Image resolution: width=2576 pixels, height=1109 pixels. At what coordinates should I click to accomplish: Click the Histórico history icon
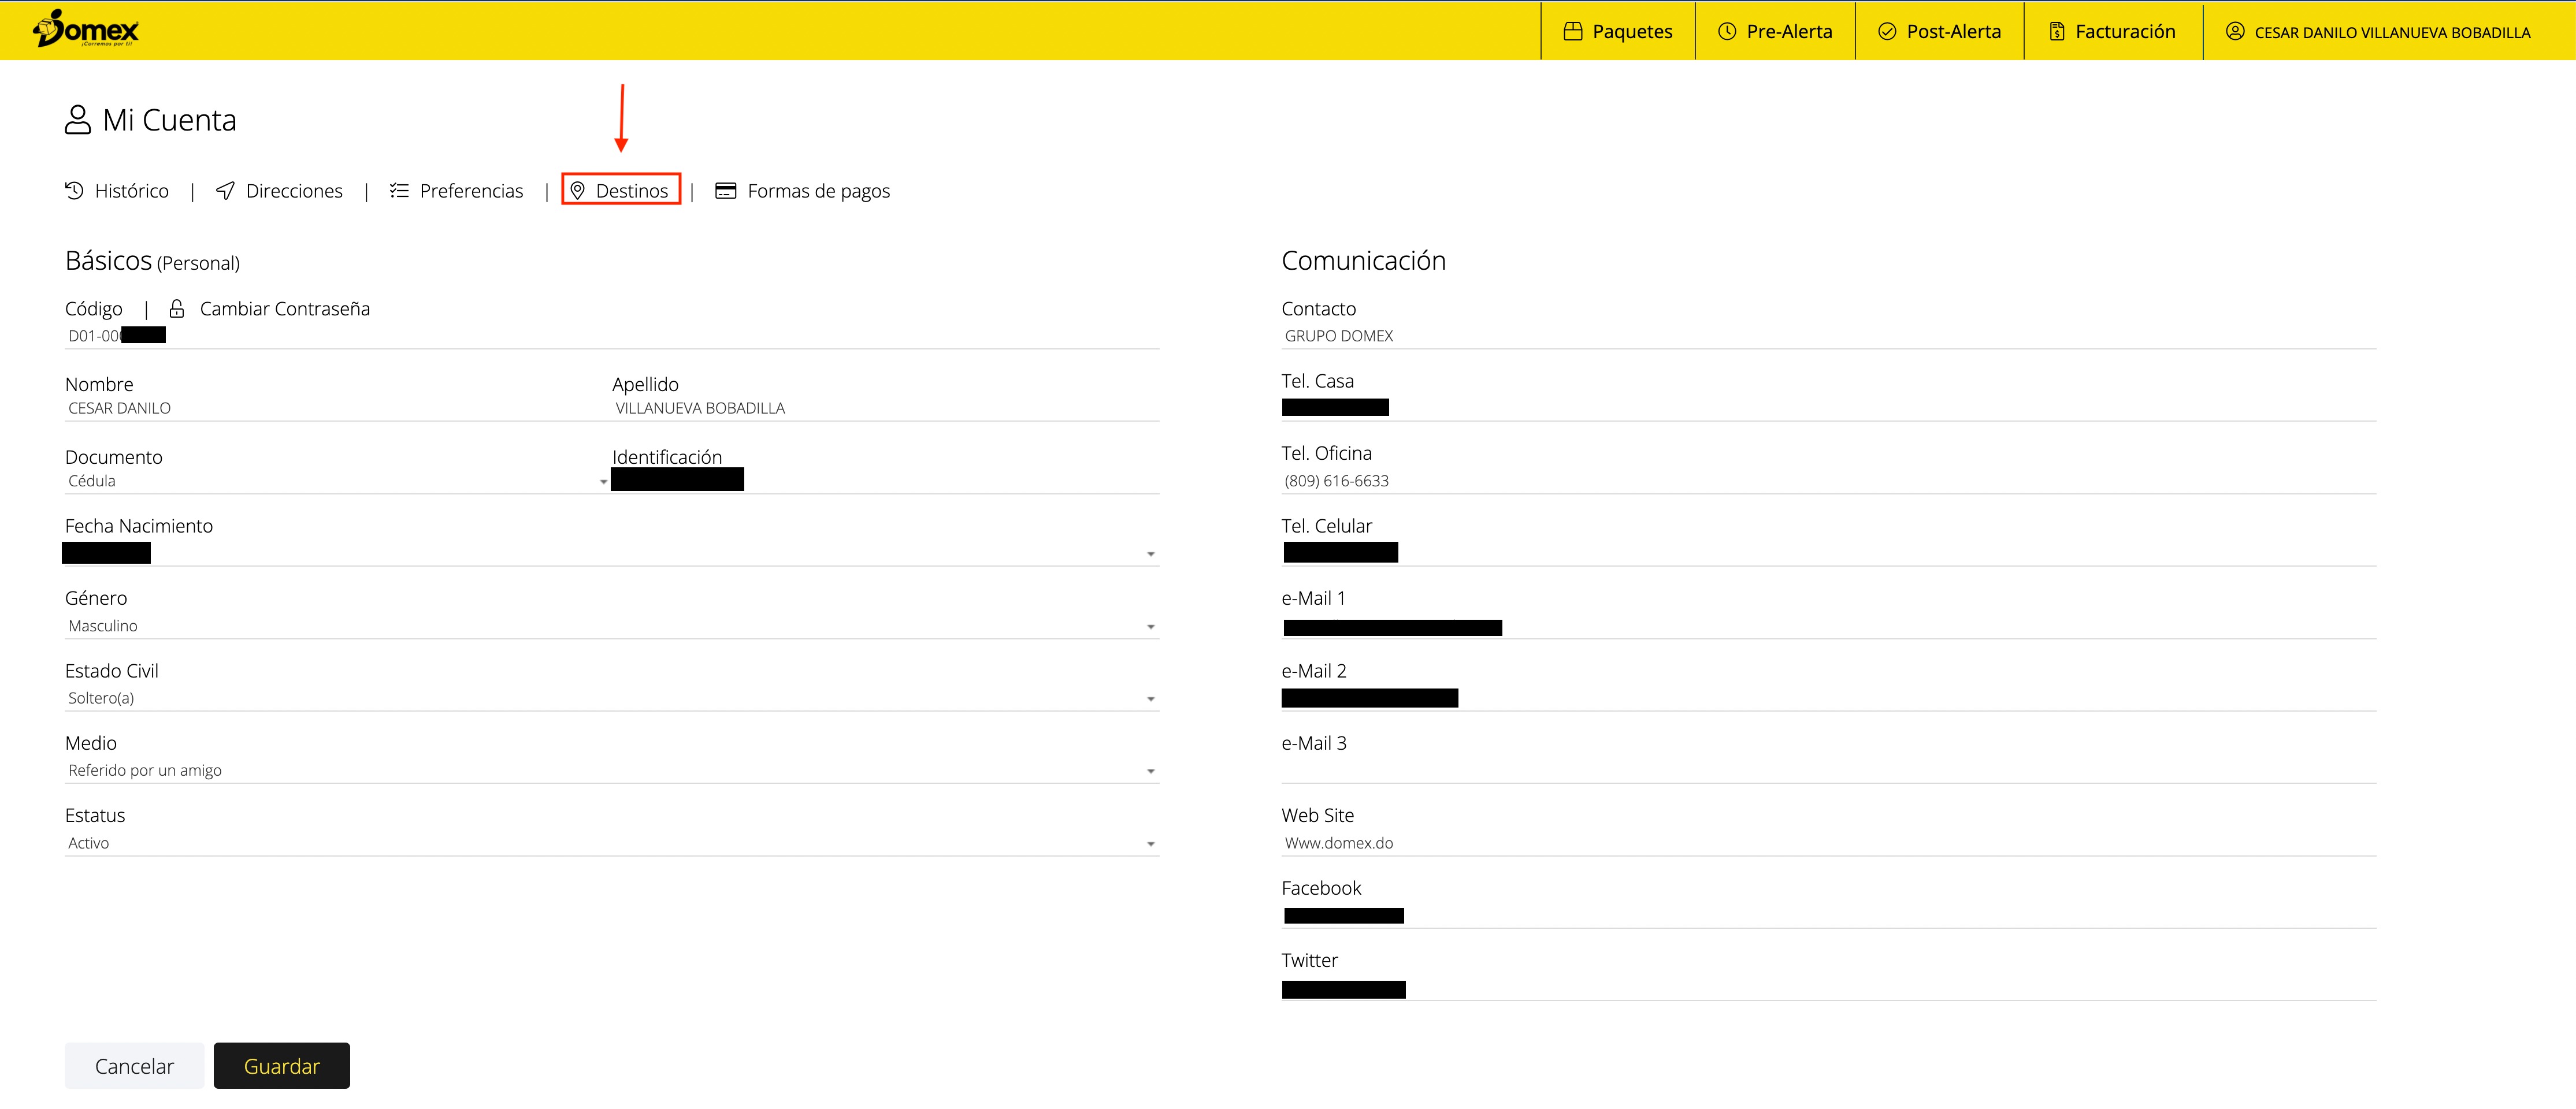tap(74, 190)
